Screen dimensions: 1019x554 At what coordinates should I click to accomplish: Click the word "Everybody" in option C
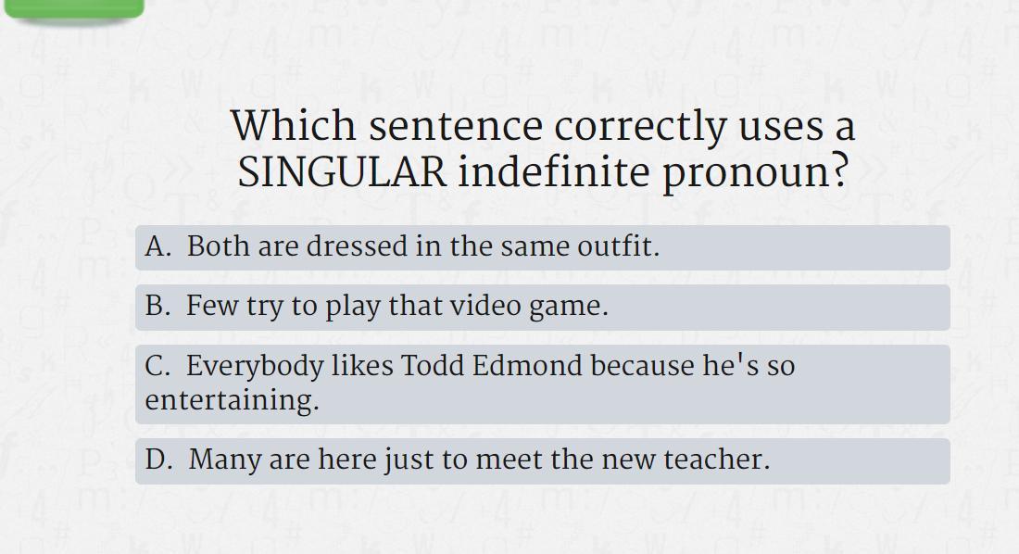tap(255, 367)
